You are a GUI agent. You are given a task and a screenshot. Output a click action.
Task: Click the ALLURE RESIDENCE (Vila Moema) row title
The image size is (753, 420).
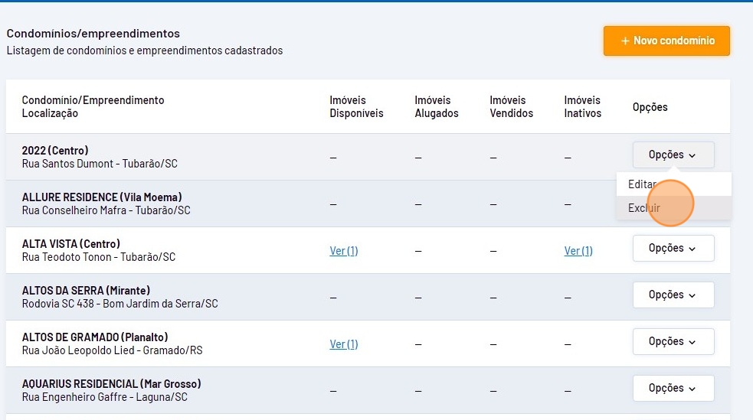(x=102, y=197)
